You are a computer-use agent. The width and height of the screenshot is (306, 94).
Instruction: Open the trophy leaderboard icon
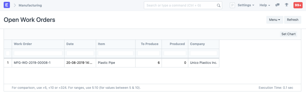(286, 5)
